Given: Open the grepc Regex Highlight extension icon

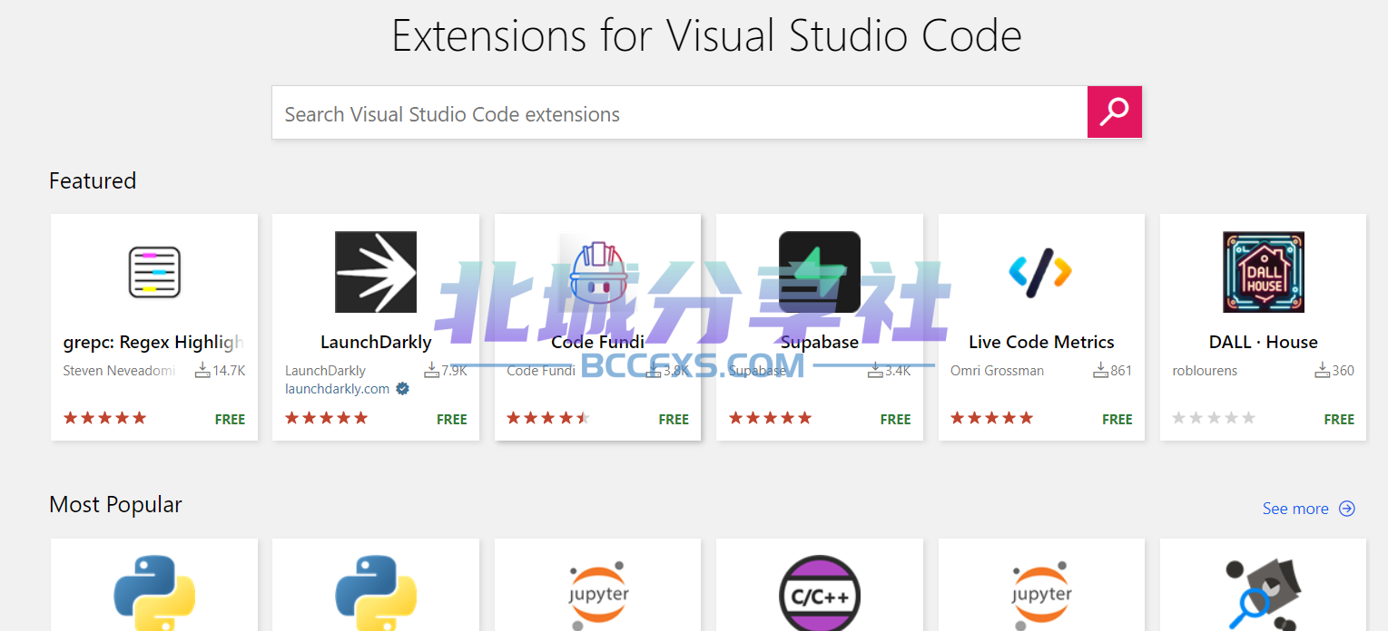Looking at the screenshot, I should (154, 272).
